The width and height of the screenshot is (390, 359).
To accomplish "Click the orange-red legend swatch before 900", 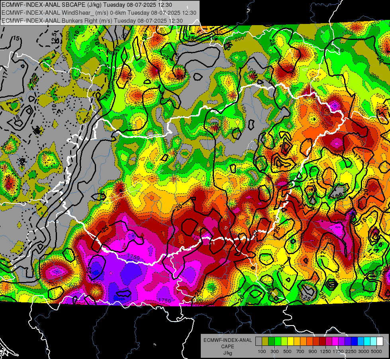I will pos(310,341).
